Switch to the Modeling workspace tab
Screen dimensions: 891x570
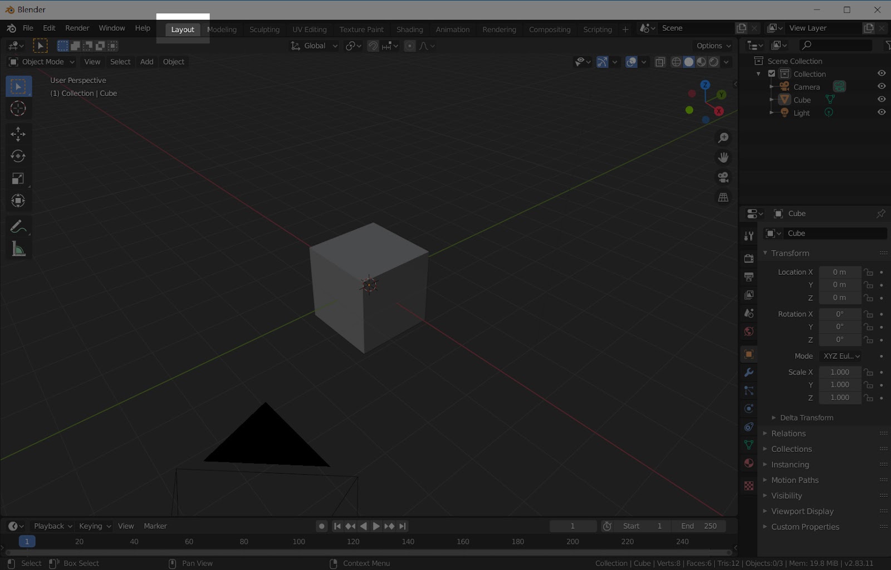coord(222,30)
